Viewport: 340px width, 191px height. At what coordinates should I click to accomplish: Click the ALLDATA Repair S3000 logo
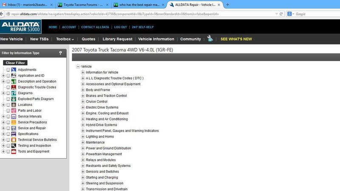click(21, 27)
